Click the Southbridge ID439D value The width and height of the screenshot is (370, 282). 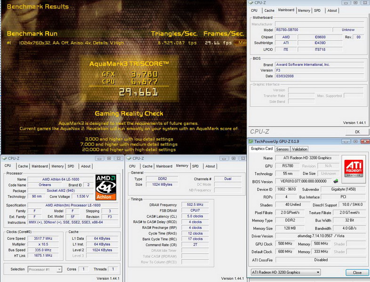click(320, 43)
